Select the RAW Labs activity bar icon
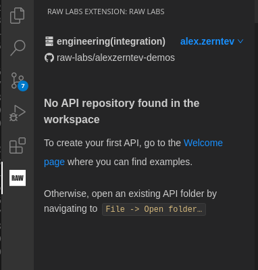Screen dimensions: 258x270 tap(18, 178)
